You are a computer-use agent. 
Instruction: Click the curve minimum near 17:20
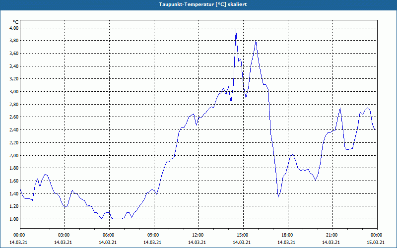[278, 196]
